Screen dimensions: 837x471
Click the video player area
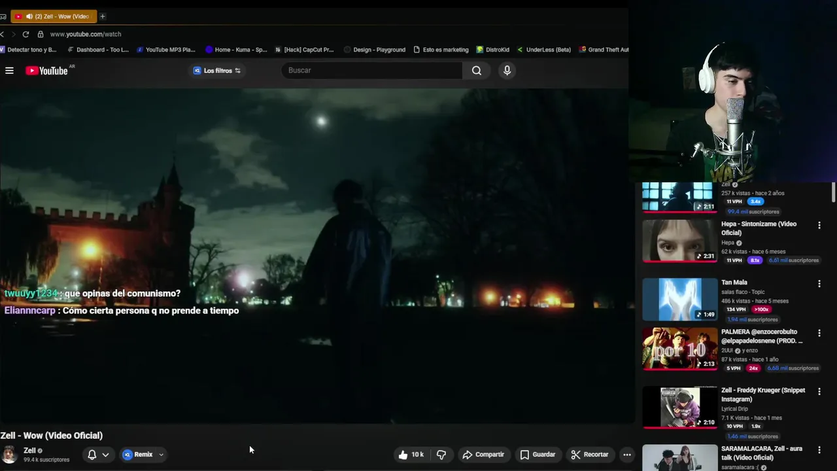coord(317,256)
